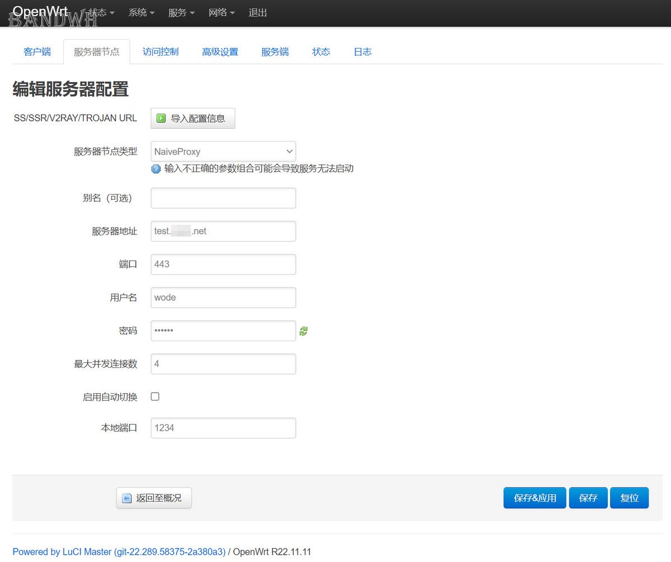The width and height of the screenshot is (671, 562).
Task: Expand the 系统 top navigation menu
Action: [141, 12]
